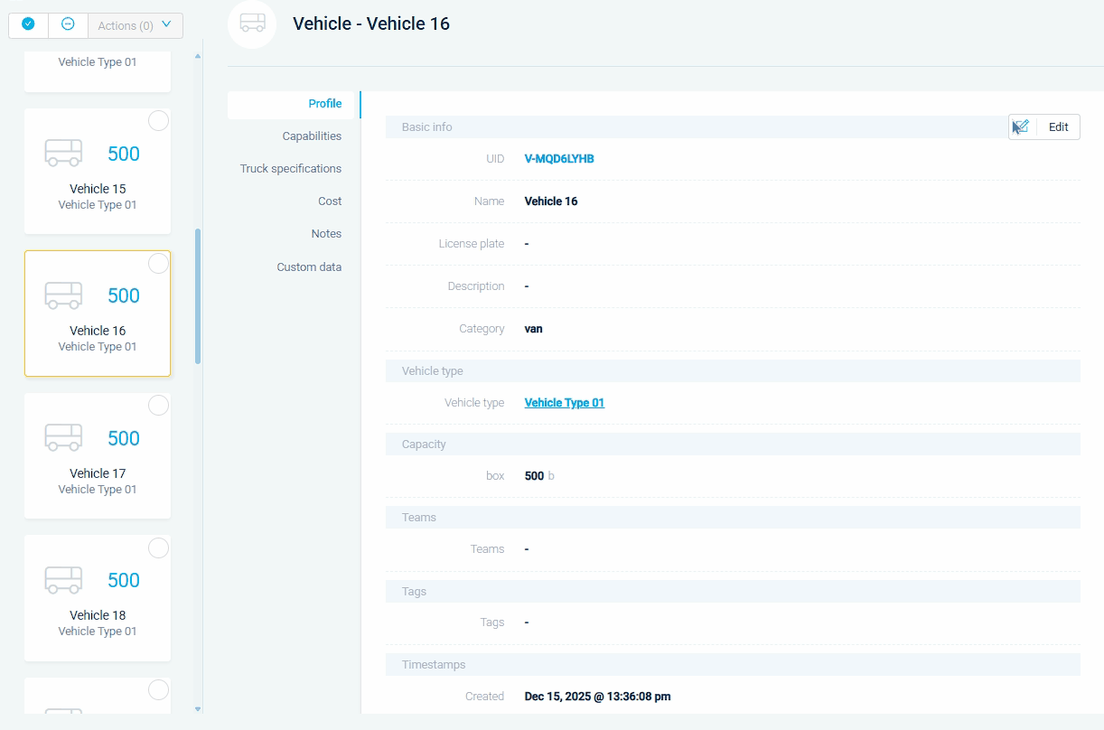Screen dimensions: 1104x730
Task: Tick the selection circle on Vehicle 18
Action: pyautogui.click(x=158, y=547)
